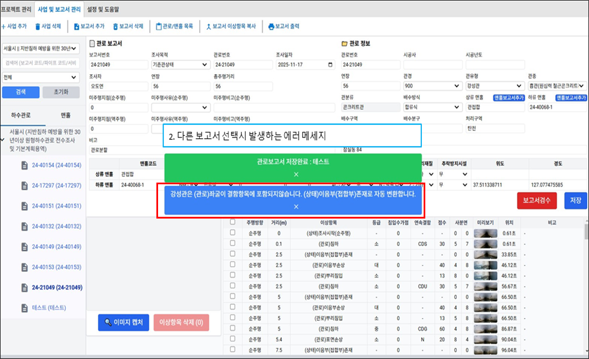Open the 배수방식 합류식 dropdown
The width and height of the screenshot is (589, 359).
[x=431, y=107]
